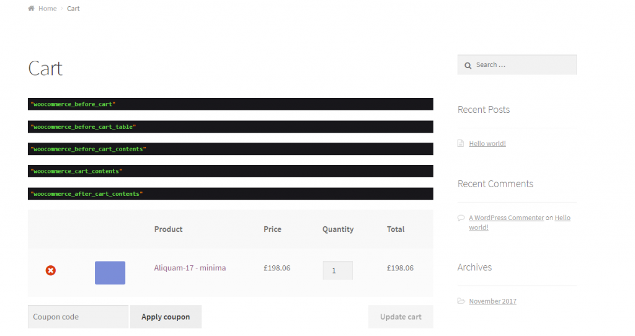Visit A WordPress Commenter link
Image resolution: width=635 pixels, height=336 pixels.
coord(506,218)
